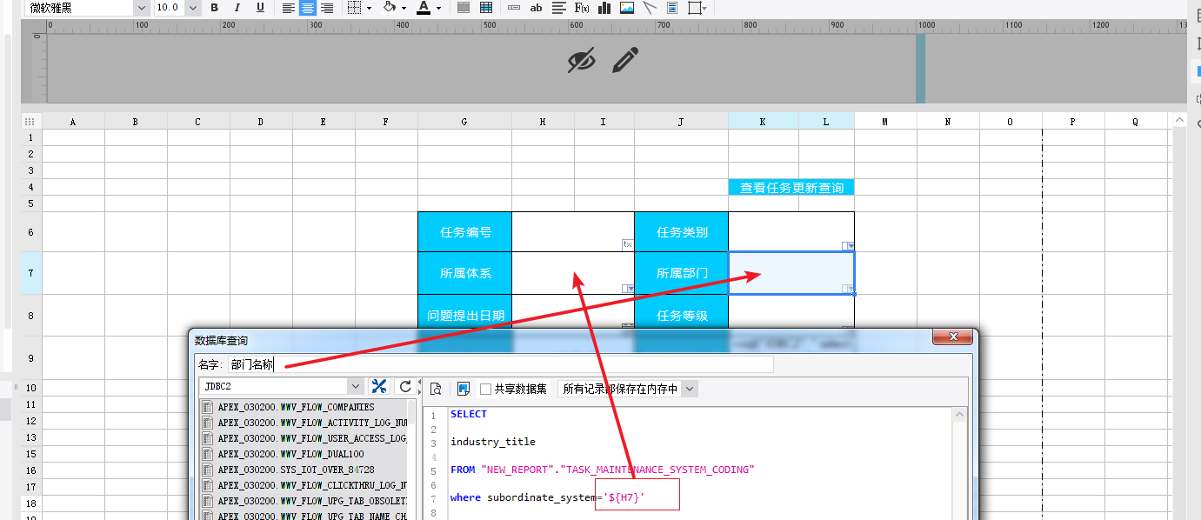This screenshot has width=1201, height=520.
Task: Refresh the table list in query dialog
Action: (x=404, y=386)
